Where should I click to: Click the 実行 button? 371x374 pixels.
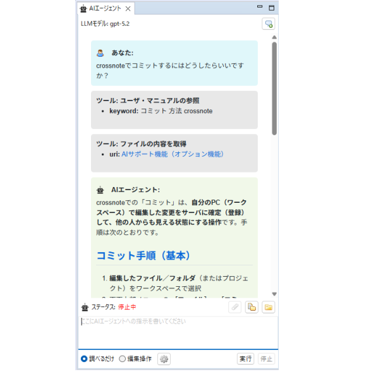245,359
